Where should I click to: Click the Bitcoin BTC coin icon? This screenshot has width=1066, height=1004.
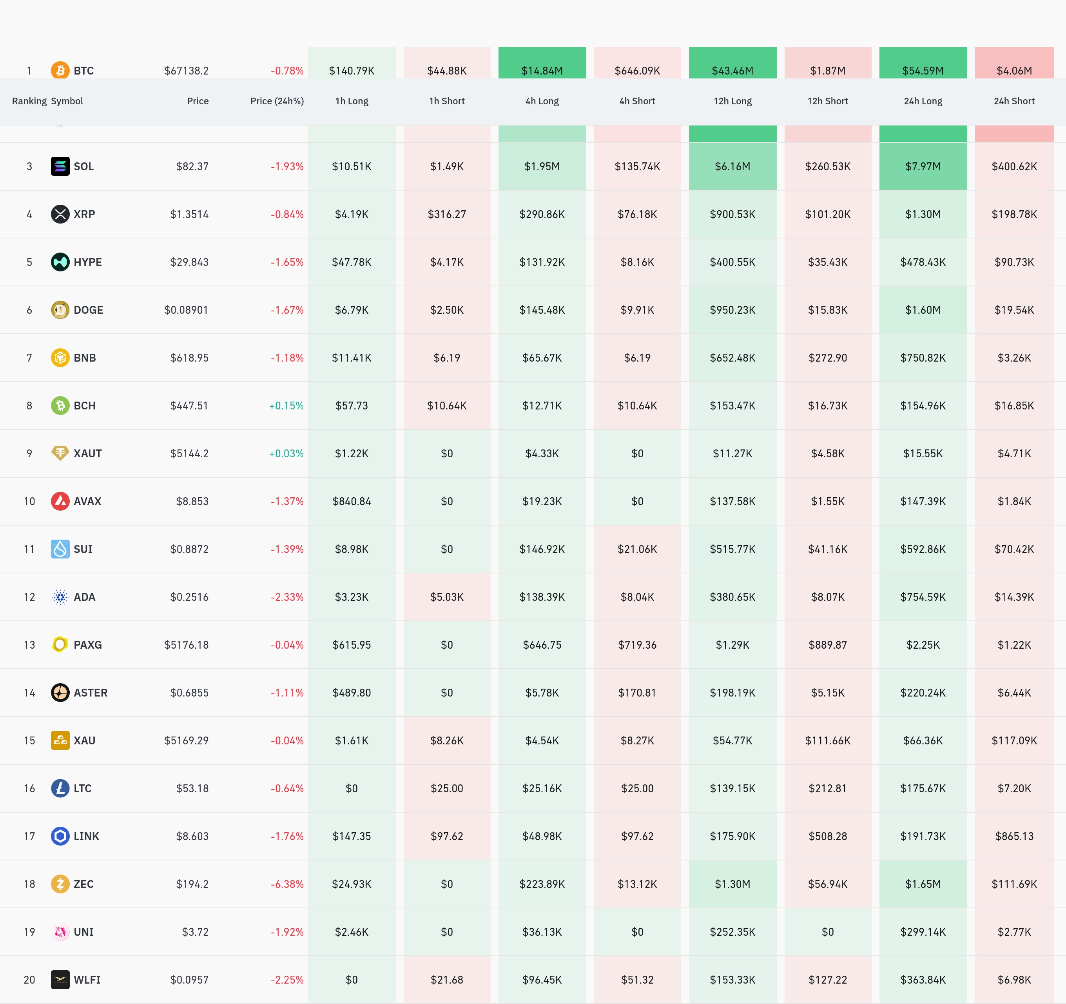pyautogui.click(x=60, y=70)
